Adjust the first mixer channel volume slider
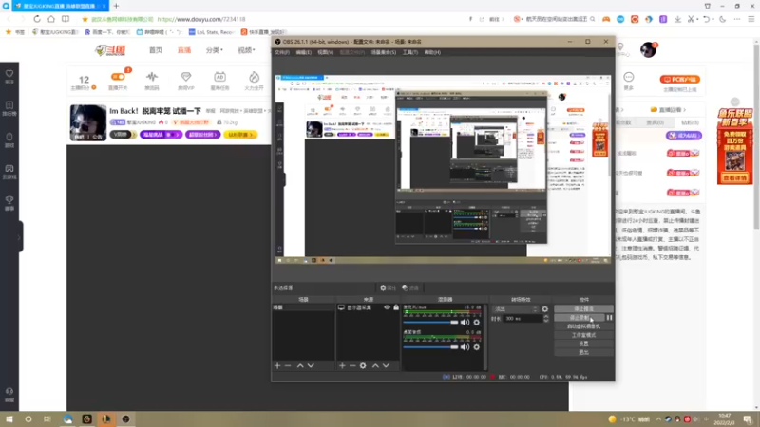 tap(430, 323)
